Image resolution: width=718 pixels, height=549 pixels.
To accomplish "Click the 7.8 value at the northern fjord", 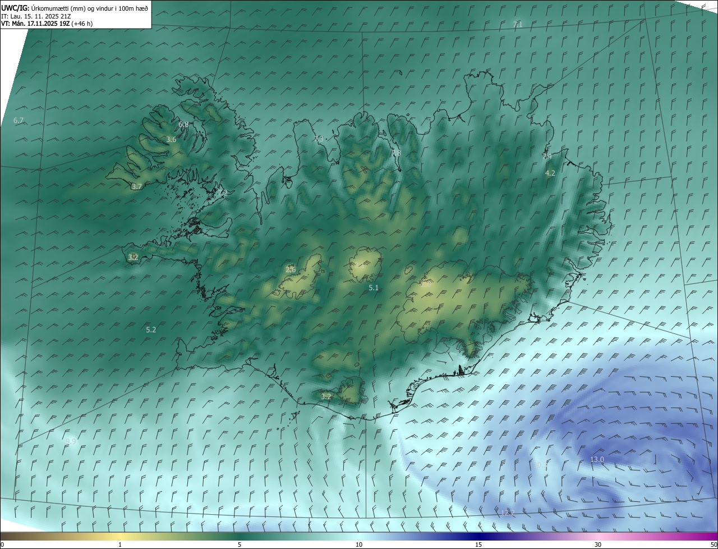I will (x=396, y=153).
